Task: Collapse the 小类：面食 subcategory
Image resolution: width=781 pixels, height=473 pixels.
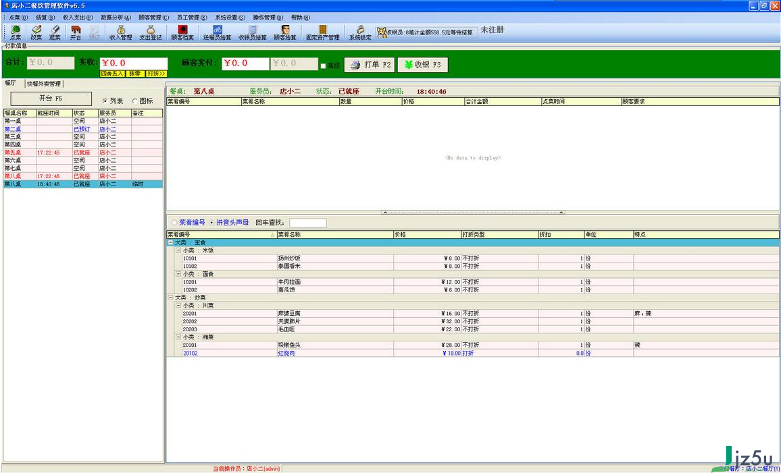Action: 178,274
